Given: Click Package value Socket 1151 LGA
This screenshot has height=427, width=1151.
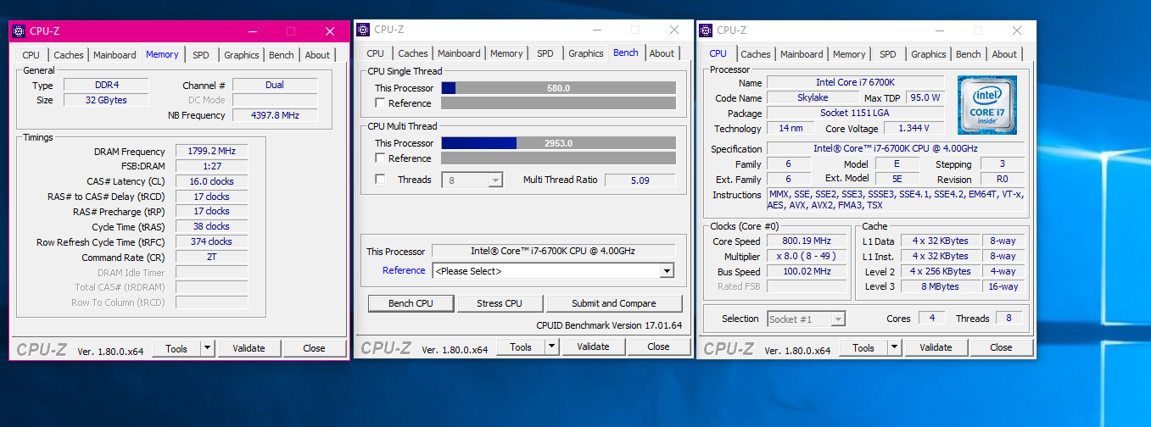Looking at the screenshot, I should 854,113.
